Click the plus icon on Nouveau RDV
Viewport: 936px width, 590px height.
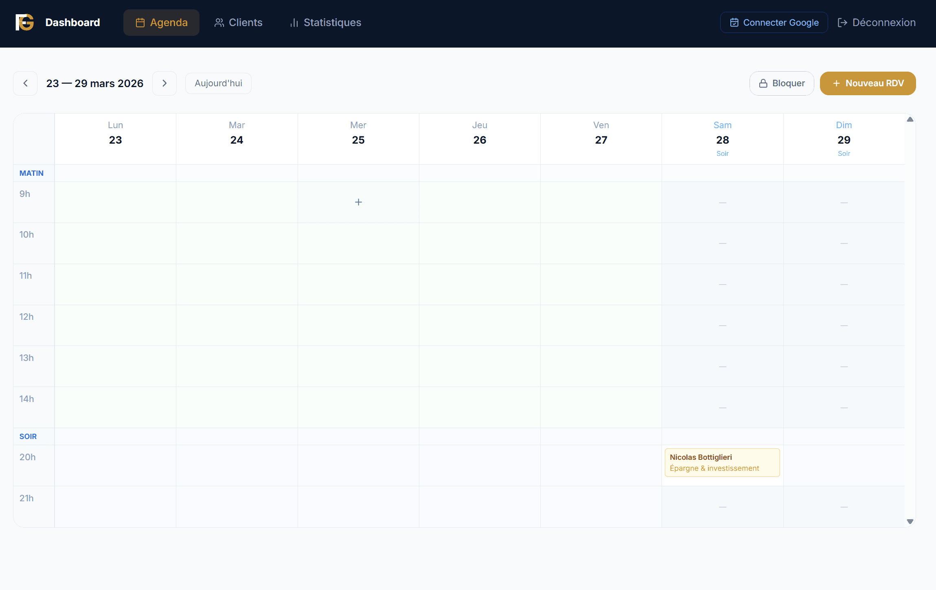click(836, 83)
